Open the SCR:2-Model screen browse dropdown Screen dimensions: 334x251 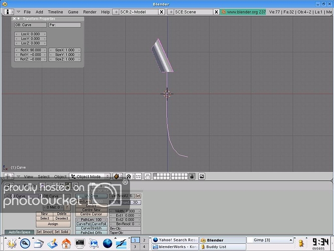pos(116,12)
